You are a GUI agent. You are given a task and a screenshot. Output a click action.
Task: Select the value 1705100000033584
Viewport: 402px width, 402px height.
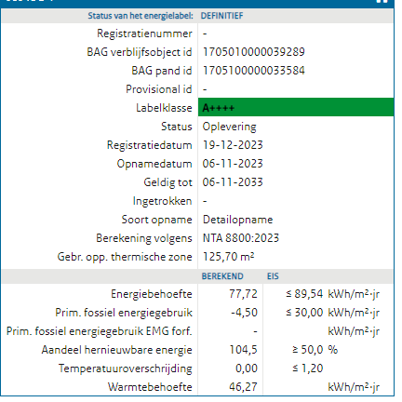[254, 71]
